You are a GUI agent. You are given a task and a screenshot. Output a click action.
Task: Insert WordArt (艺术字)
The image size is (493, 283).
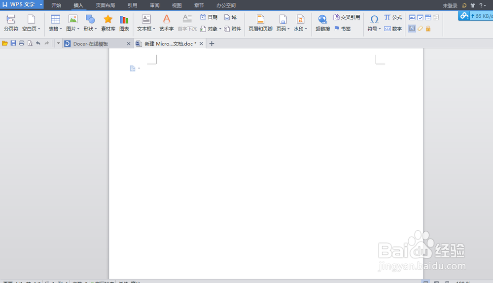(x=166, y=23)
